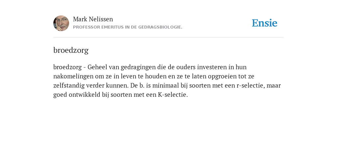Select the broedzorg heading
The width and height of the screenshot is (337, 168).
(x=71, y=50)
